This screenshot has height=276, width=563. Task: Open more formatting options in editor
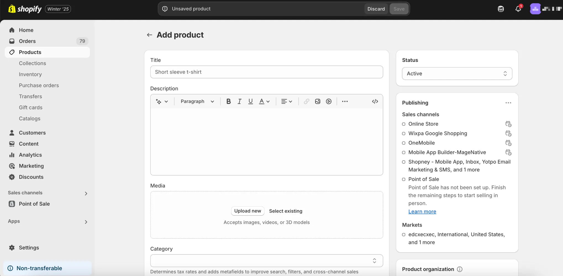[x=345, y=101]
